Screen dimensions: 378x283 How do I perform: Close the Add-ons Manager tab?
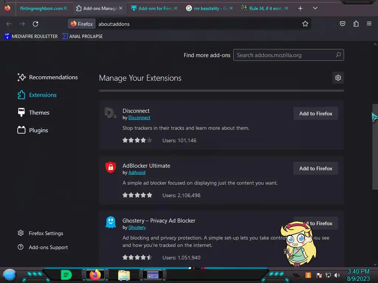(121, 8)
